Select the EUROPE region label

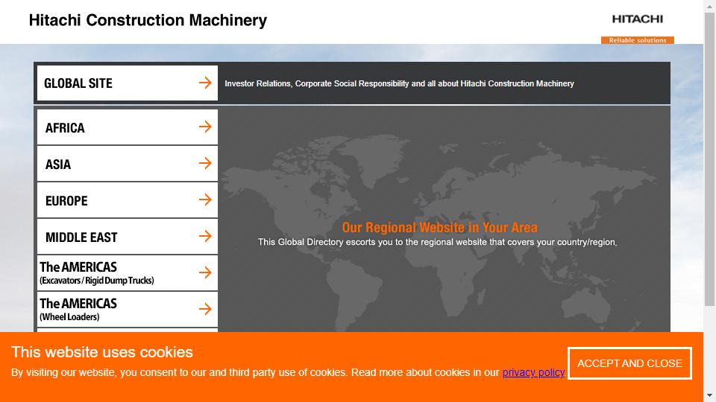click(66, 201)
